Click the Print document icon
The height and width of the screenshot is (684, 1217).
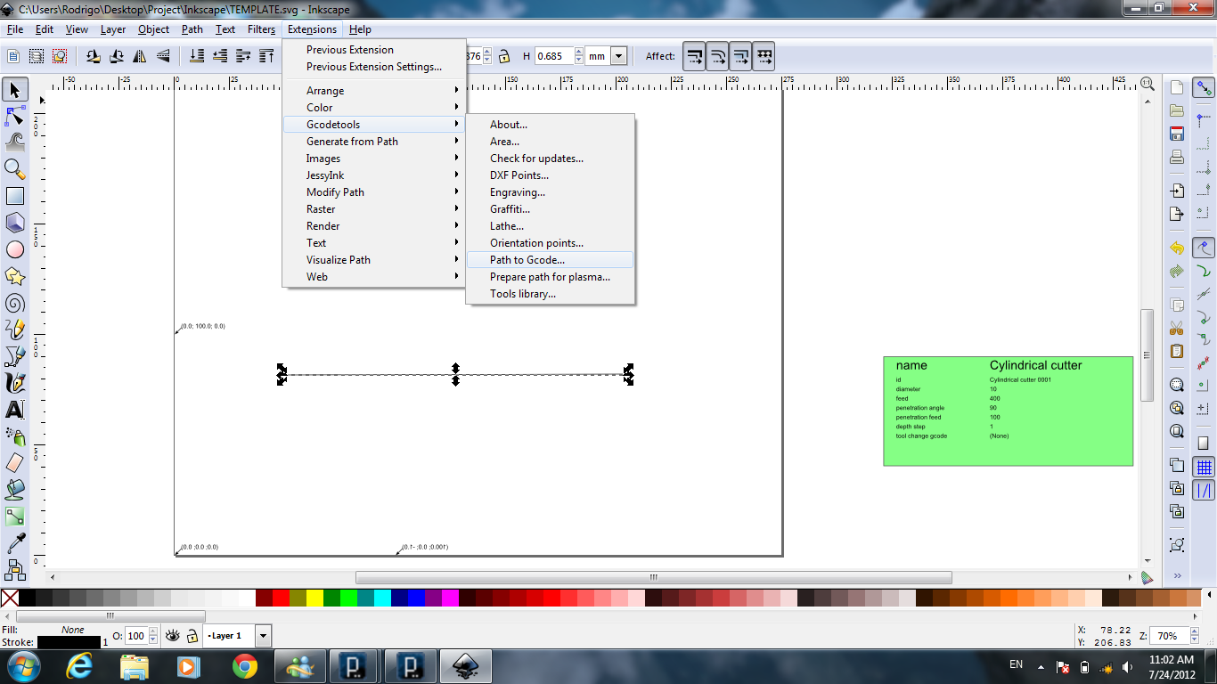point(1177,157)
